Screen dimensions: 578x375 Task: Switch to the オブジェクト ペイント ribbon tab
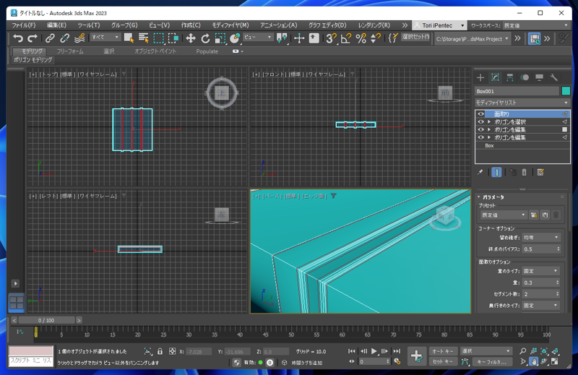tap(155, 51)
